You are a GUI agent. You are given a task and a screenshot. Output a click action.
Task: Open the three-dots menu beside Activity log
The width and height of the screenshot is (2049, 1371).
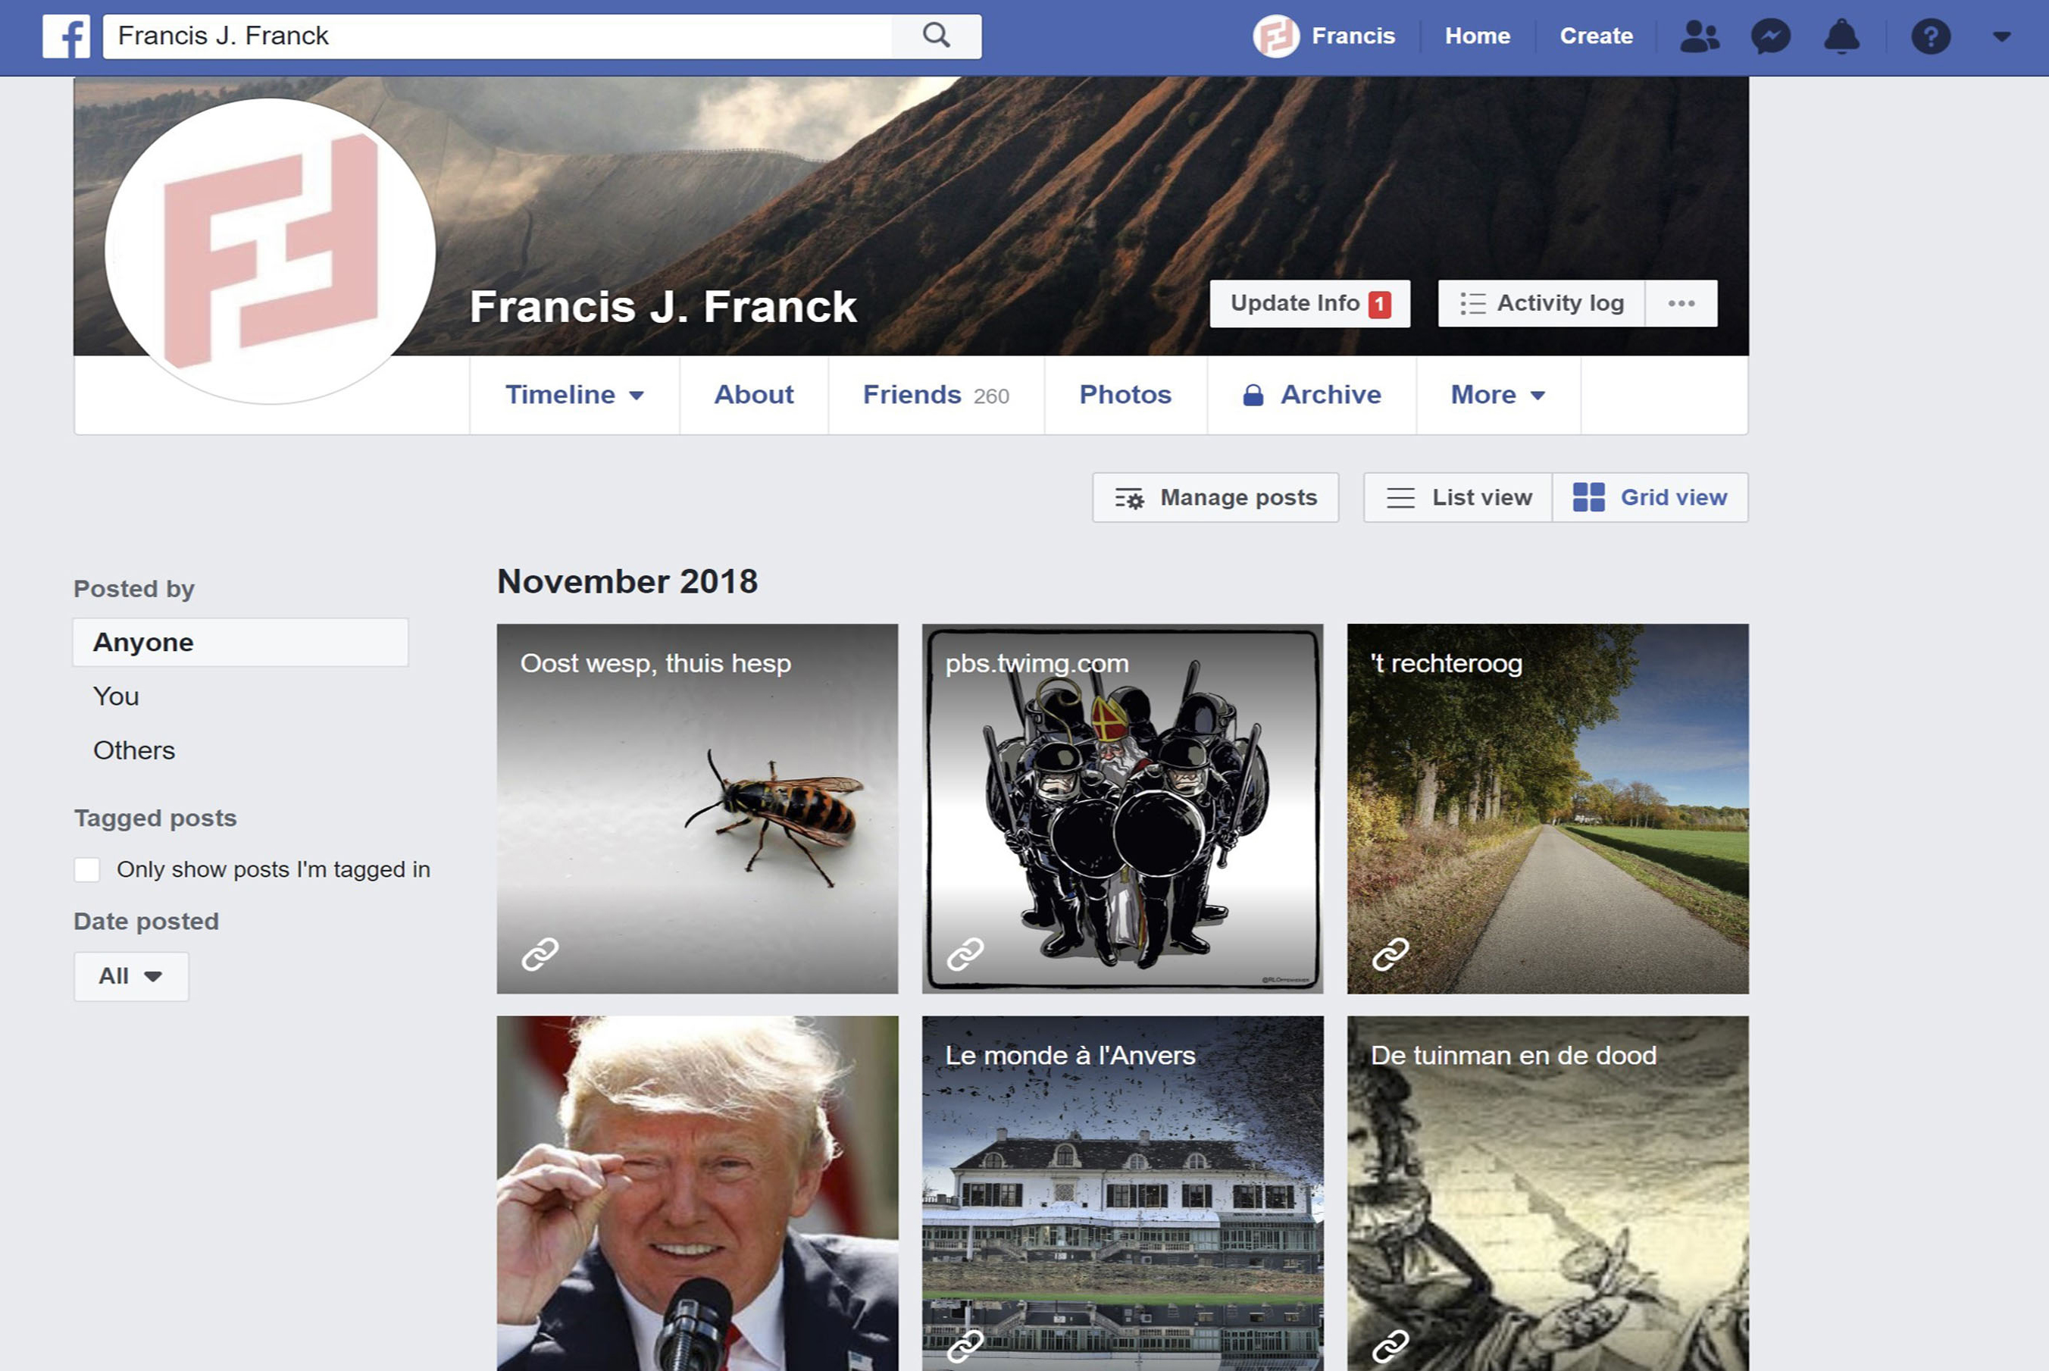click(1680, 303)
